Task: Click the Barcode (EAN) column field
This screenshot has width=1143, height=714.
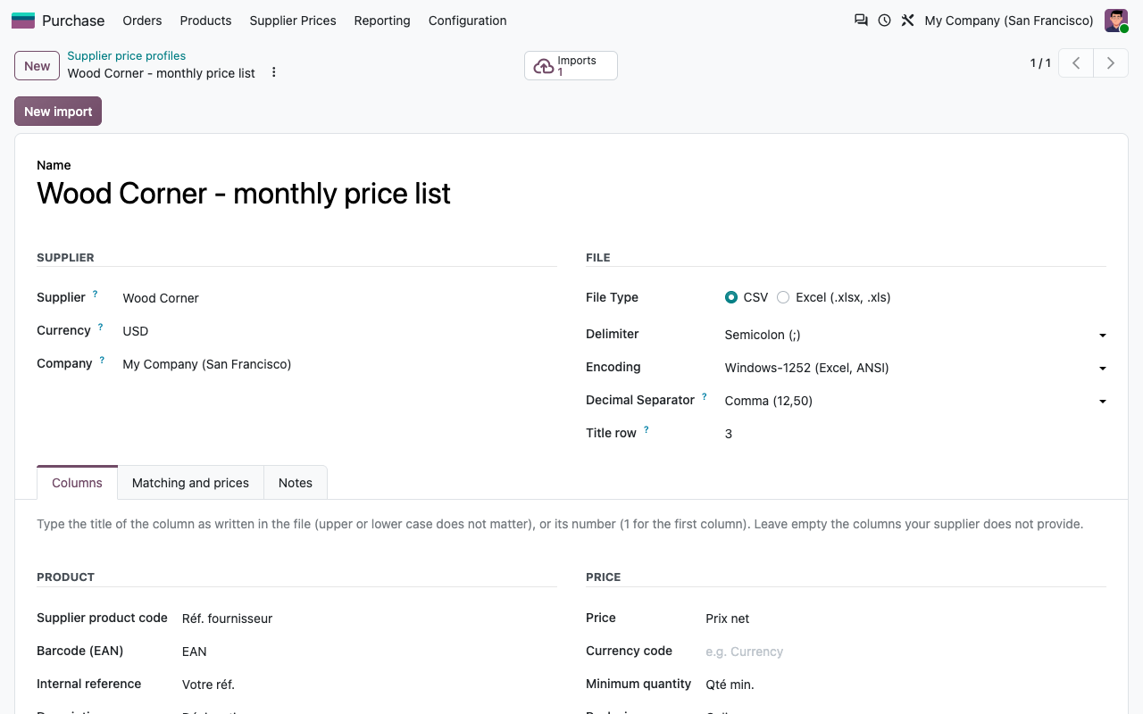Action: click(369, 652)
